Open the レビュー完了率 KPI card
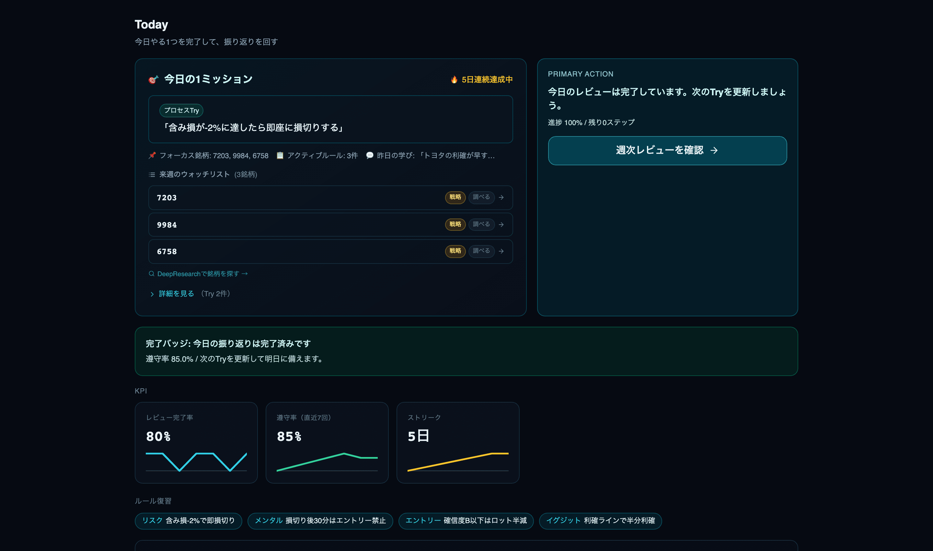933x551 pixels. pyautogui.click(x=196, y=442)
